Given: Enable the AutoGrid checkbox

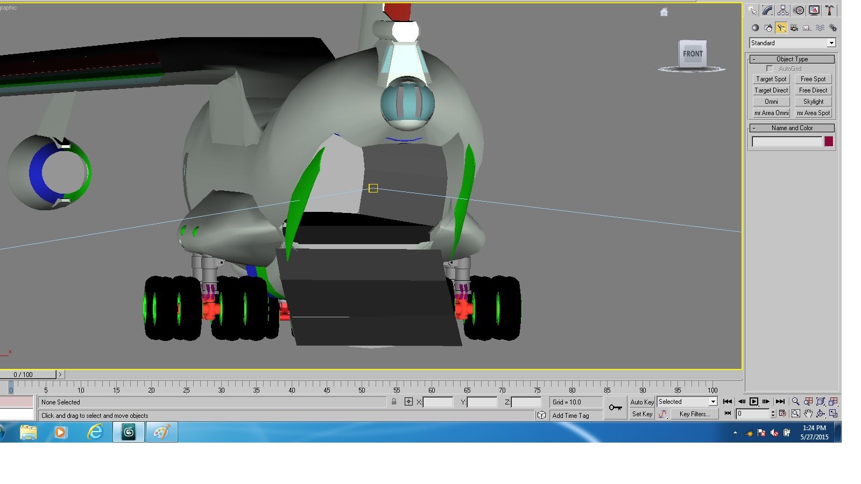Looking at the screenshot, I should coord(770,69).
